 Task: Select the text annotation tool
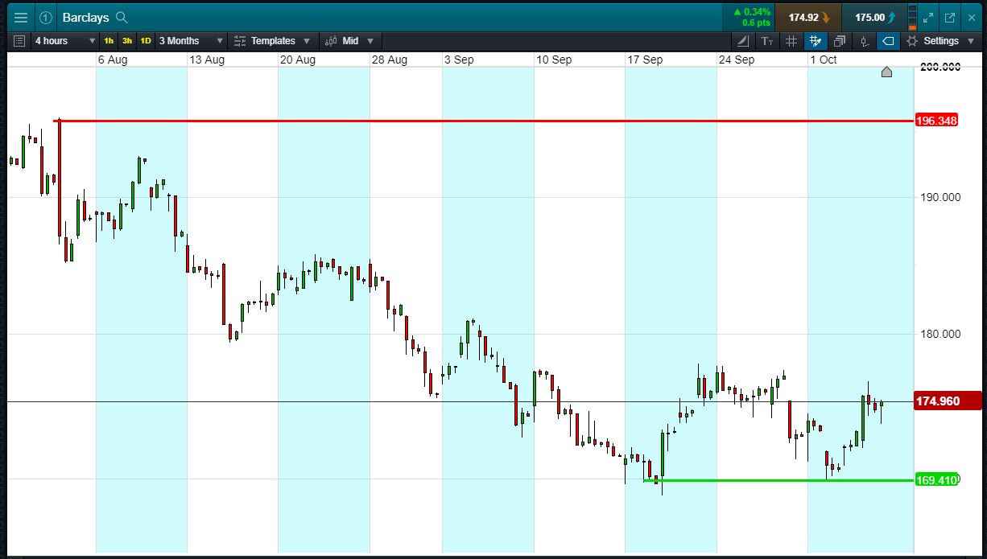coord(767,41)
